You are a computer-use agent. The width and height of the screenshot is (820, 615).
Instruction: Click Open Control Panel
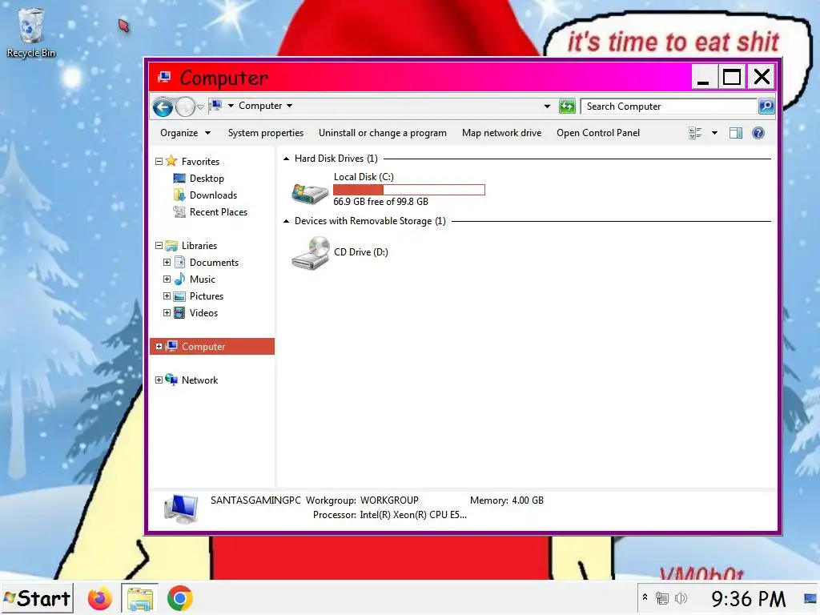coord(597,133)
